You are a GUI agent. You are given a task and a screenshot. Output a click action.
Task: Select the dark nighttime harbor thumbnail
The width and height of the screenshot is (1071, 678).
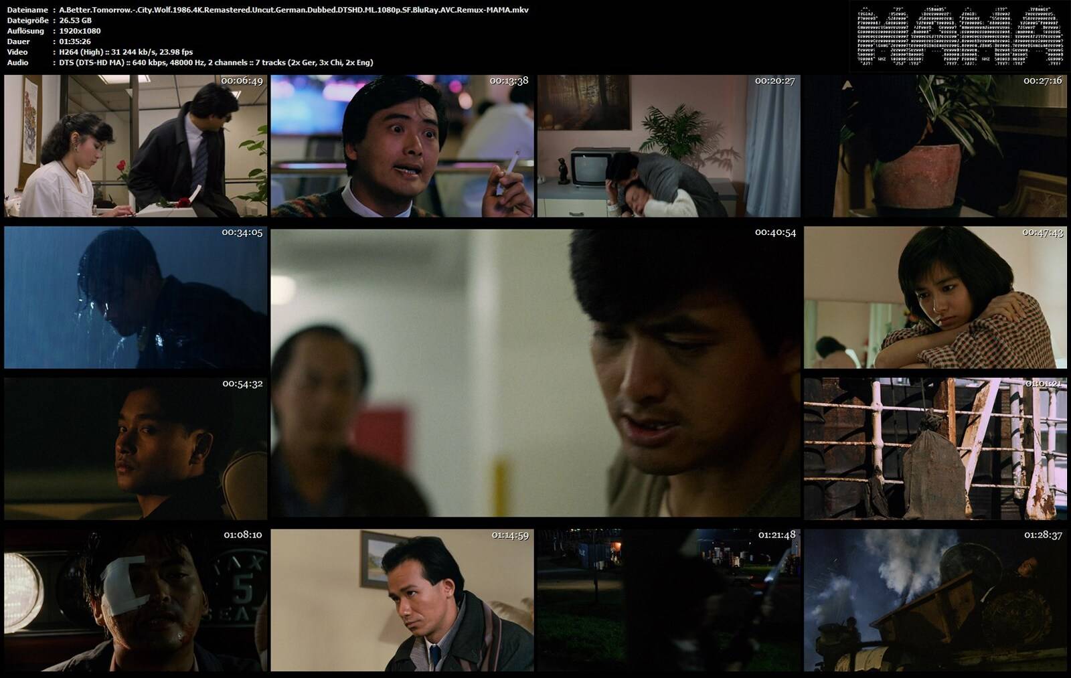click(669, 600)
